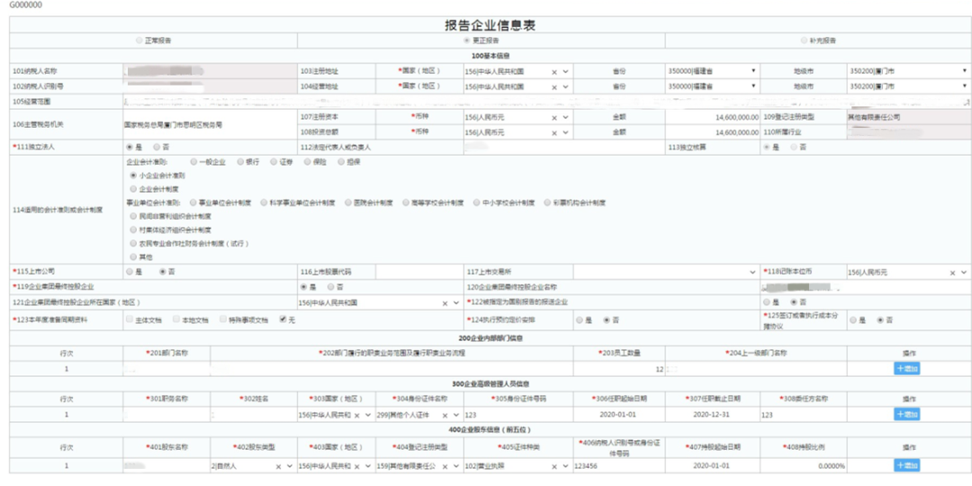Open the 103注册地址 省份 dropdown
This screenshot has height=486, width=972.
(713, 71)
